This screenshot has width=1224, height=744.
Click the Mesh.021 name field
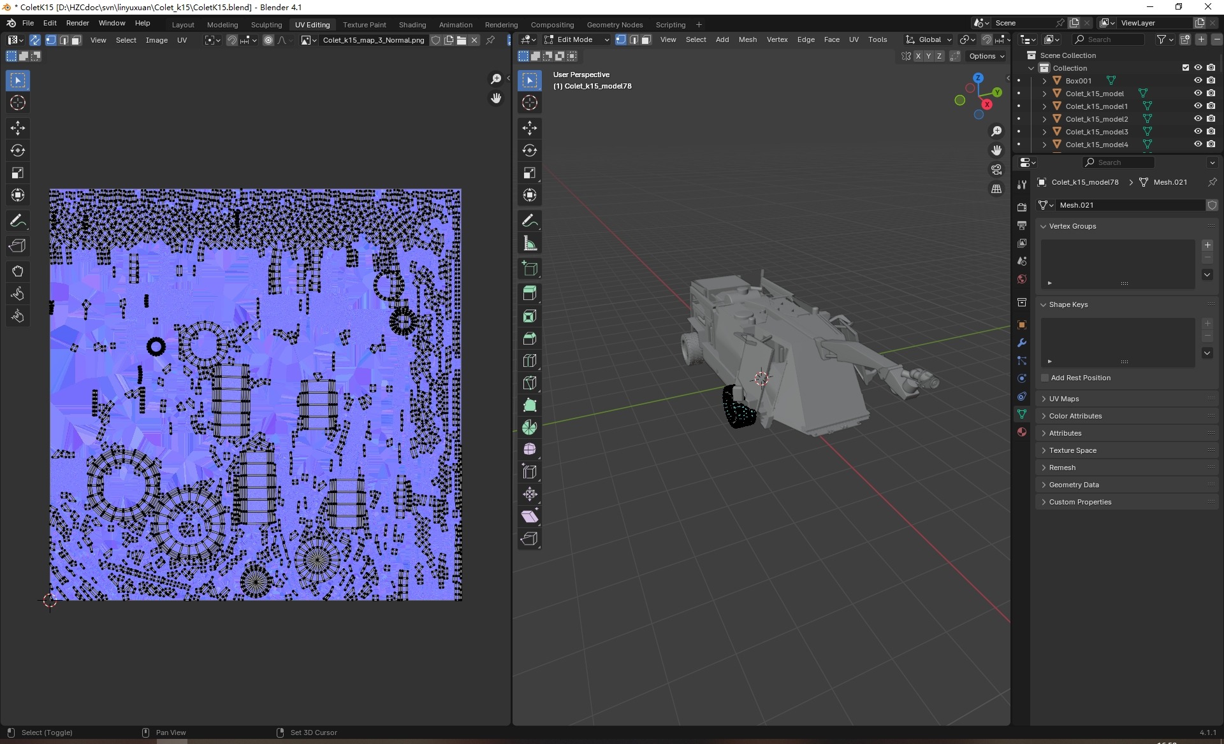point(1130,205)
